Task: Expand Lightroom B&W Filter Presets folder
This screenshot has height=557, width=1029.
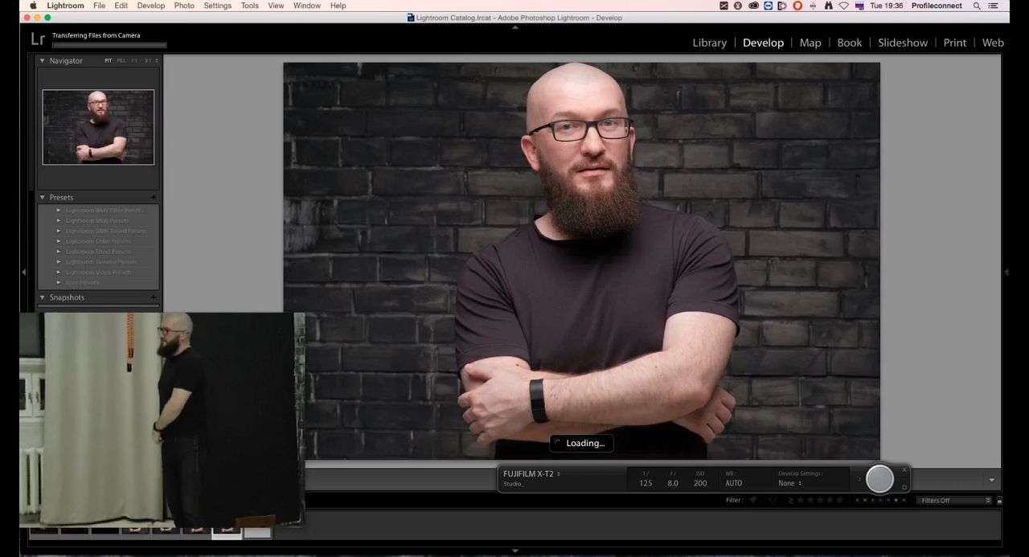Action: coord(59,211)
